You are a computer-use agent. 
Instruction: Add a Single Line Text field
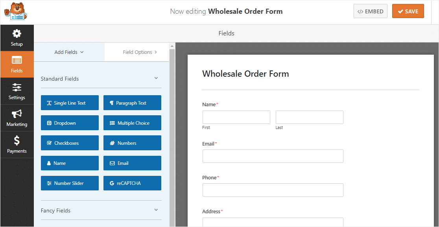70,103
